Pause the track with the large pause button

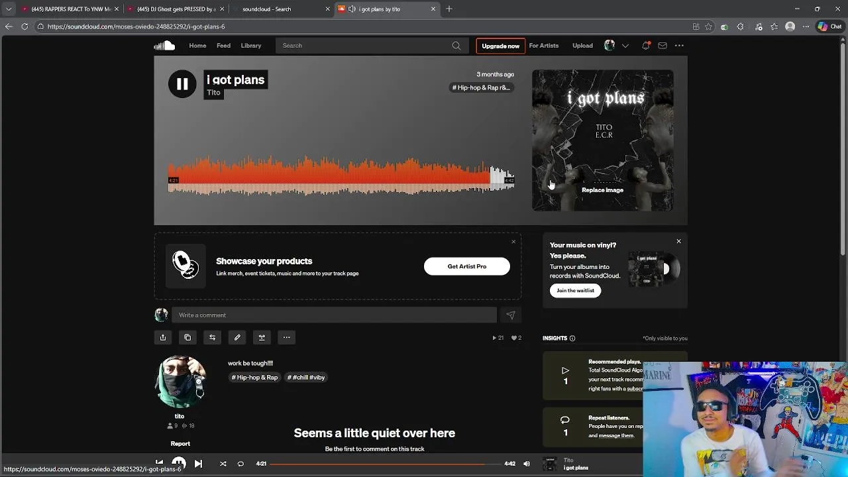click(x=182, y=84)
